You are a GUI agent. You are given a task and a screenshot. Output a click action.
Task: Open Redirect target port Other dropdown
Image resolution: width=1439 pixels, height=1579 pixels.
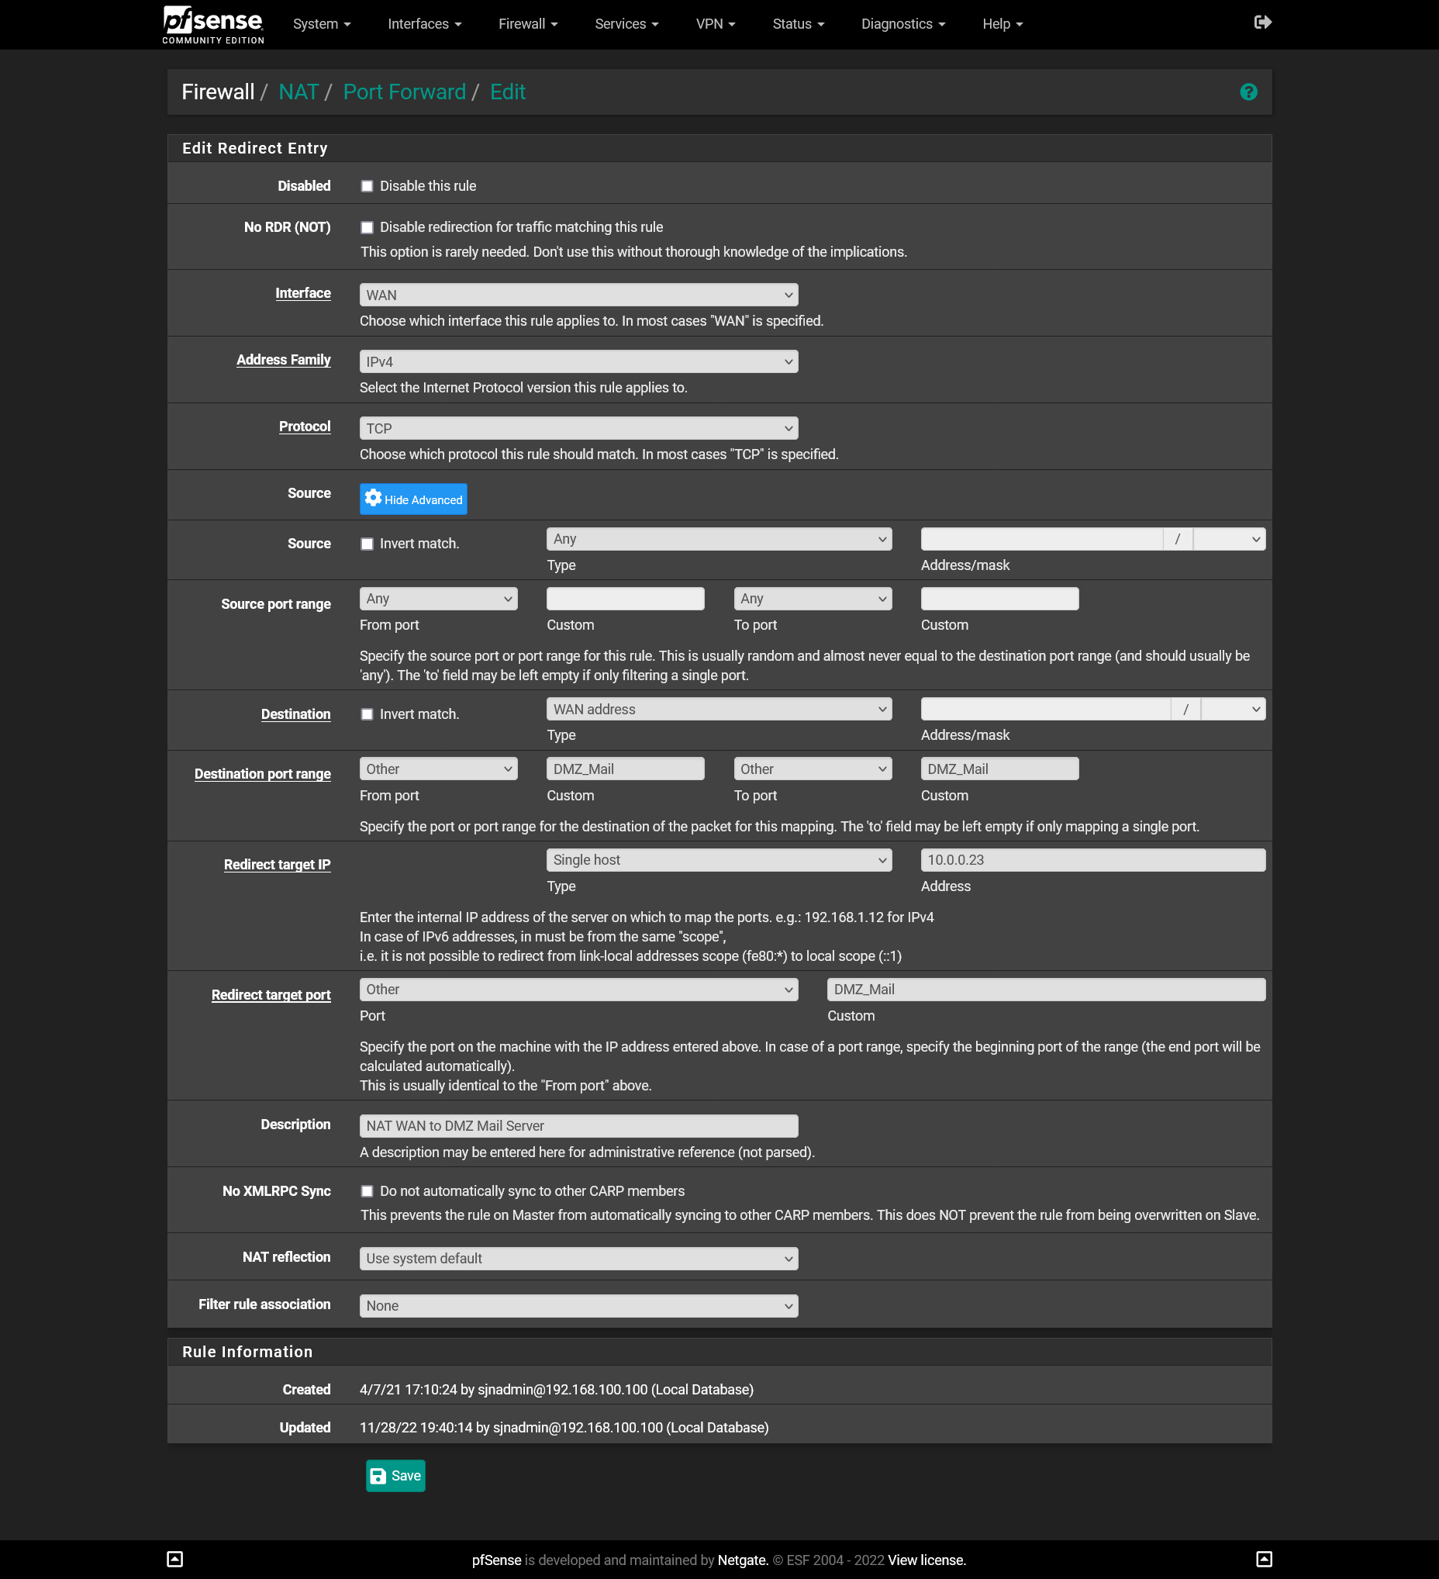[x=578, y=990]
